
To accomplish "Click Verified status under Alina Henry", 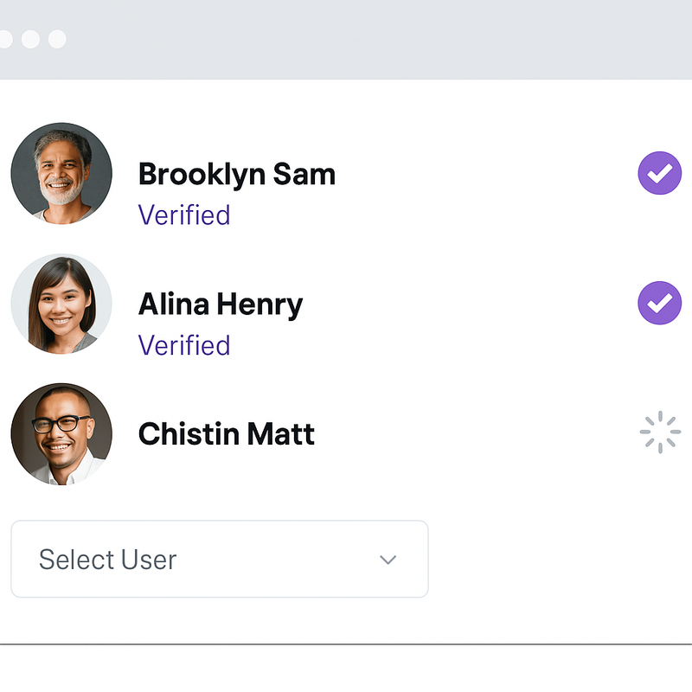I will coord(184,345).
